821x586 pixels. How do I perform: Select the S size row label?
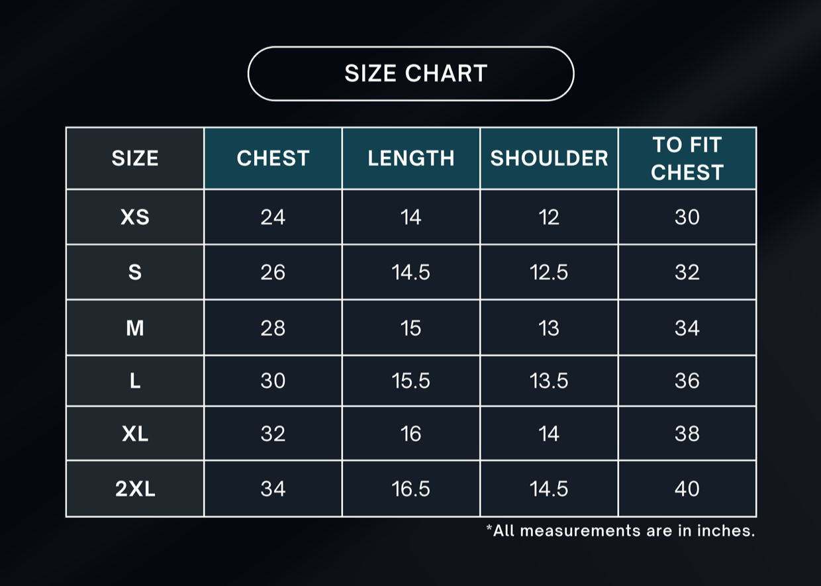pyautogui.click(x=135, y=272)
